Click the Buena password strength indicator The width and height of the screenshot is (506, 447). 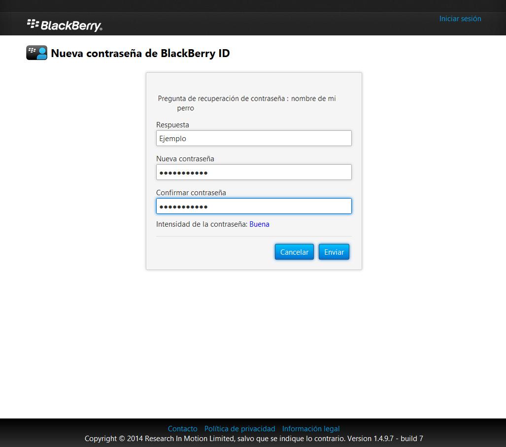point(260,224)
